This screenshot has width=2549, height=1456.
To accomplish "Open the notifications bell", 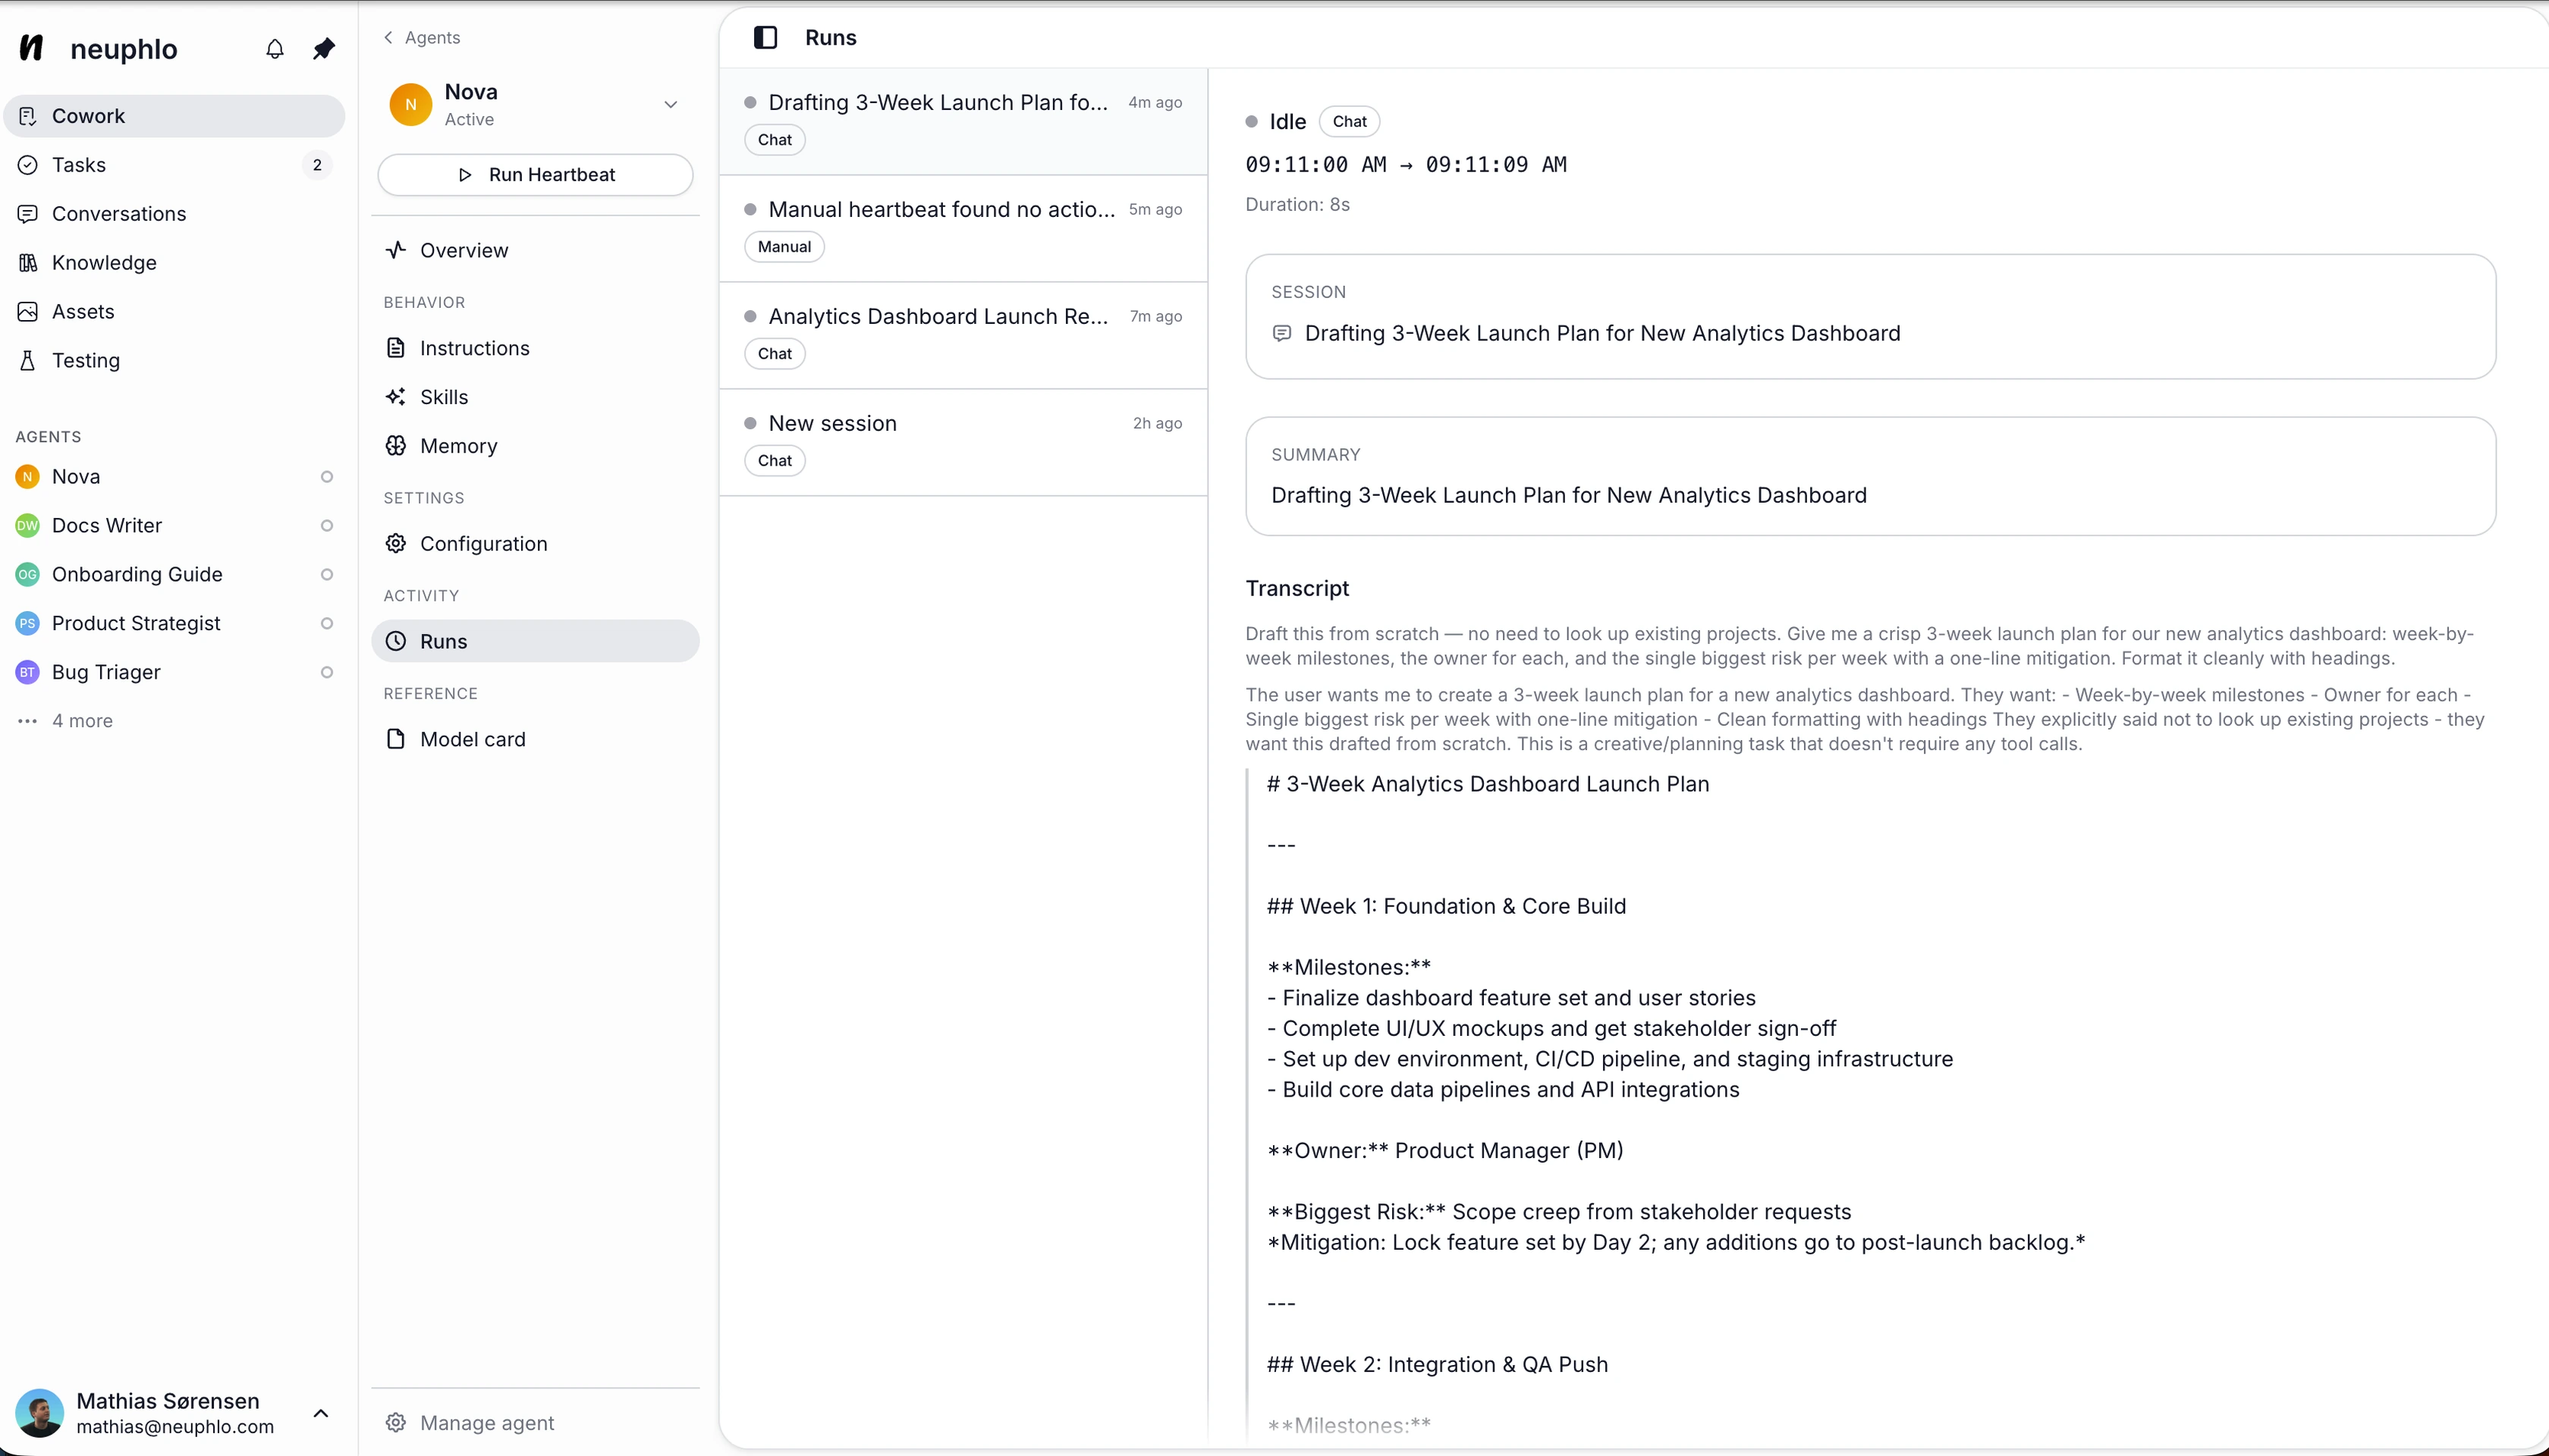I will (275, 48).
